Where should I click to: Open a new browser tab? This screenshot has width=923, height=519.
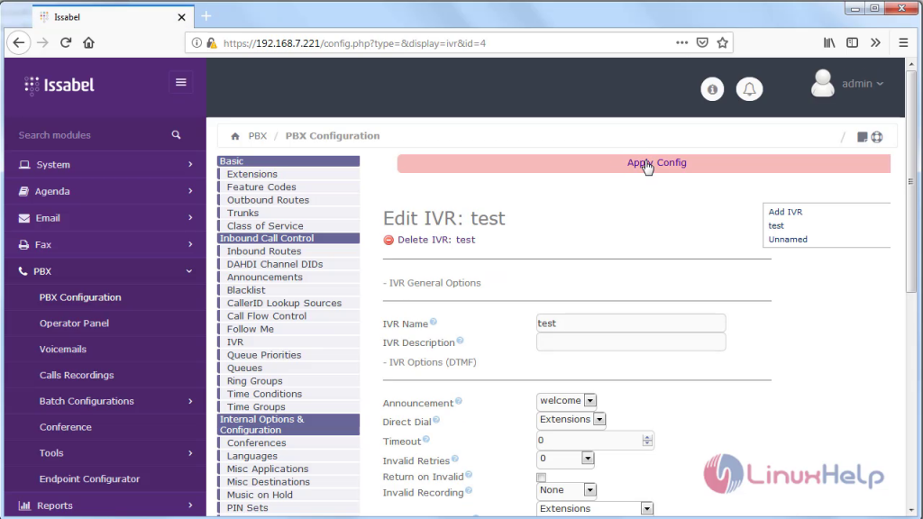click(x=206, y=16)
